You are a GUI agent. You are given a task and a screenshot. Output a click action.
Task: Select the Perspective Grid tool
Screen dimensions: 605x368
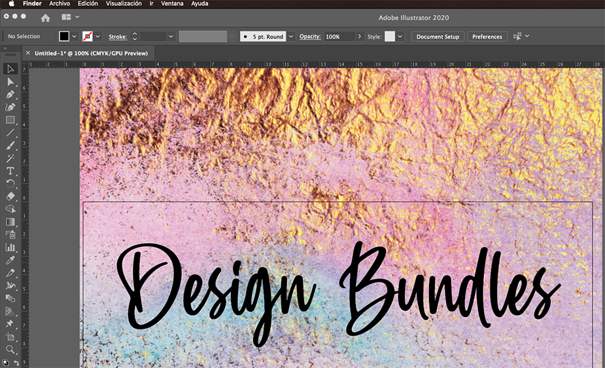pyautogui.click(x=10, y=311)
